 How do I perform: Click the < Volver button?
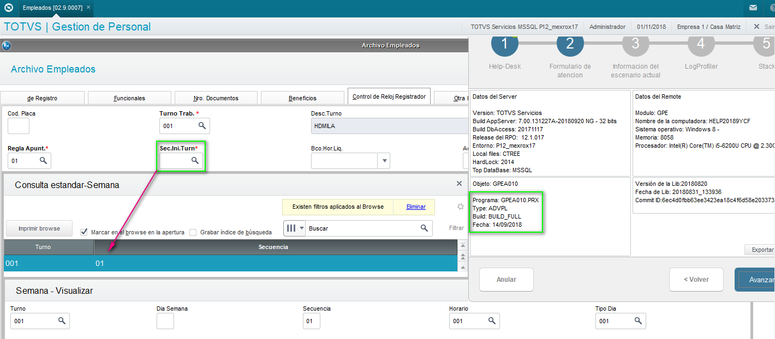click(696, 280)
